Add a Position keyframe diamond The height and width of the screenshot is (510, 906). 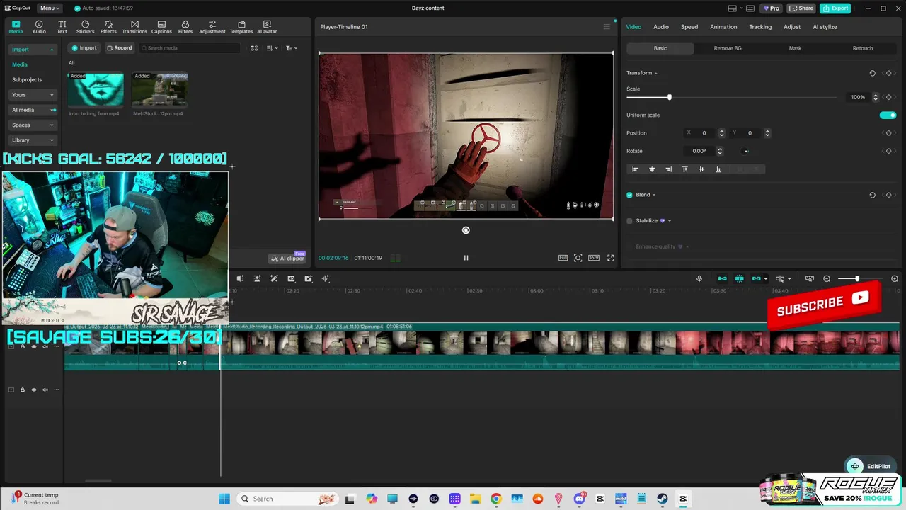[x=888, y=133]
